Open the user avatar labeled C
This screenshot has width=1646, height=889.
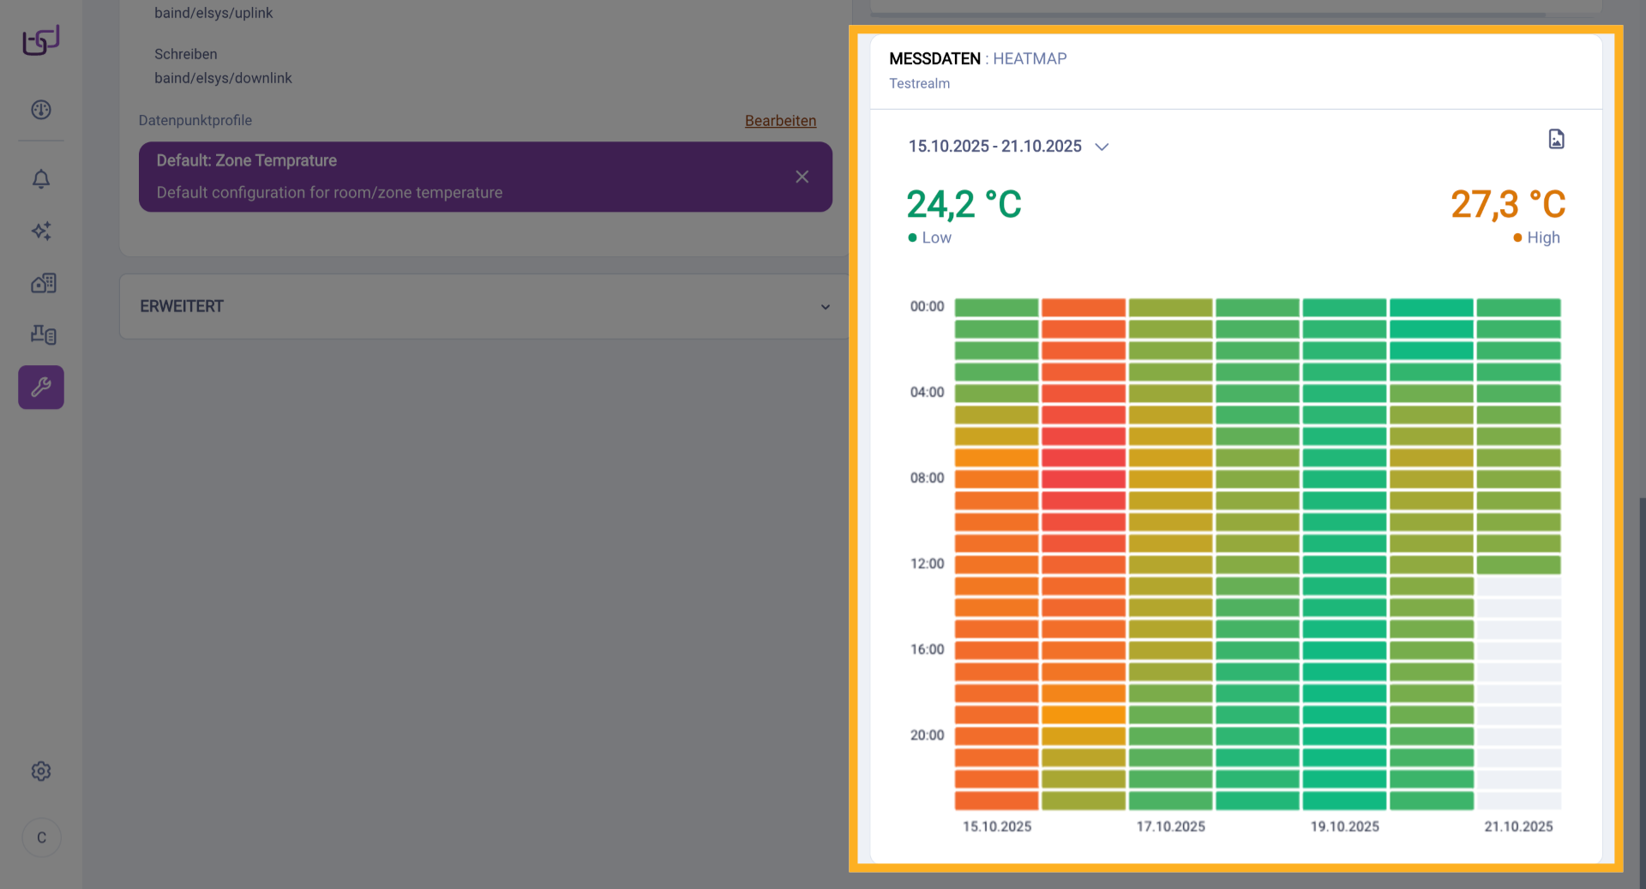tap(41, 838)
